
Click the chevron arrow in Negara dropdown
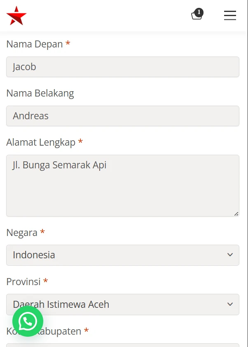230,255
